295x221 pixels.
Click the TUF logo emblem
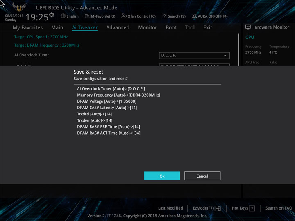tap(19, 7)
